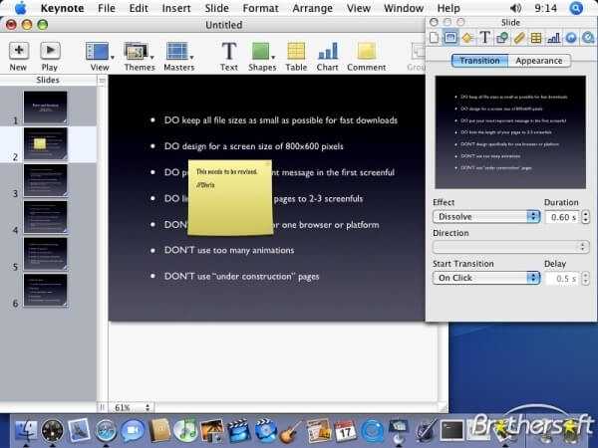Switch to the Appearance tab
The height and width of the screenshot is (448, 598).
(539, 61)
